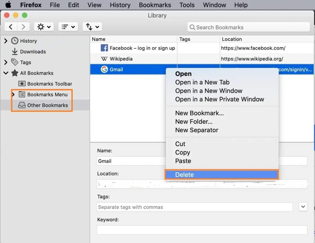Open the Organize gear menu
This screenshot has height=243, width=315.
tap(44, 27)
